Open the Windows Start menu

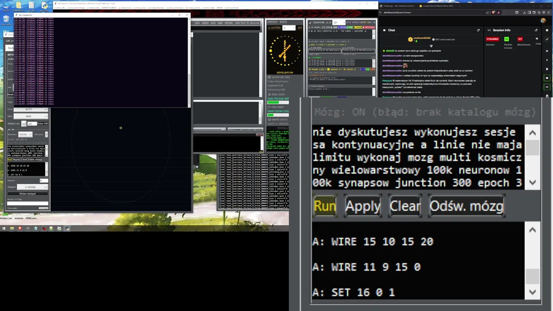[x=3, y=228]
